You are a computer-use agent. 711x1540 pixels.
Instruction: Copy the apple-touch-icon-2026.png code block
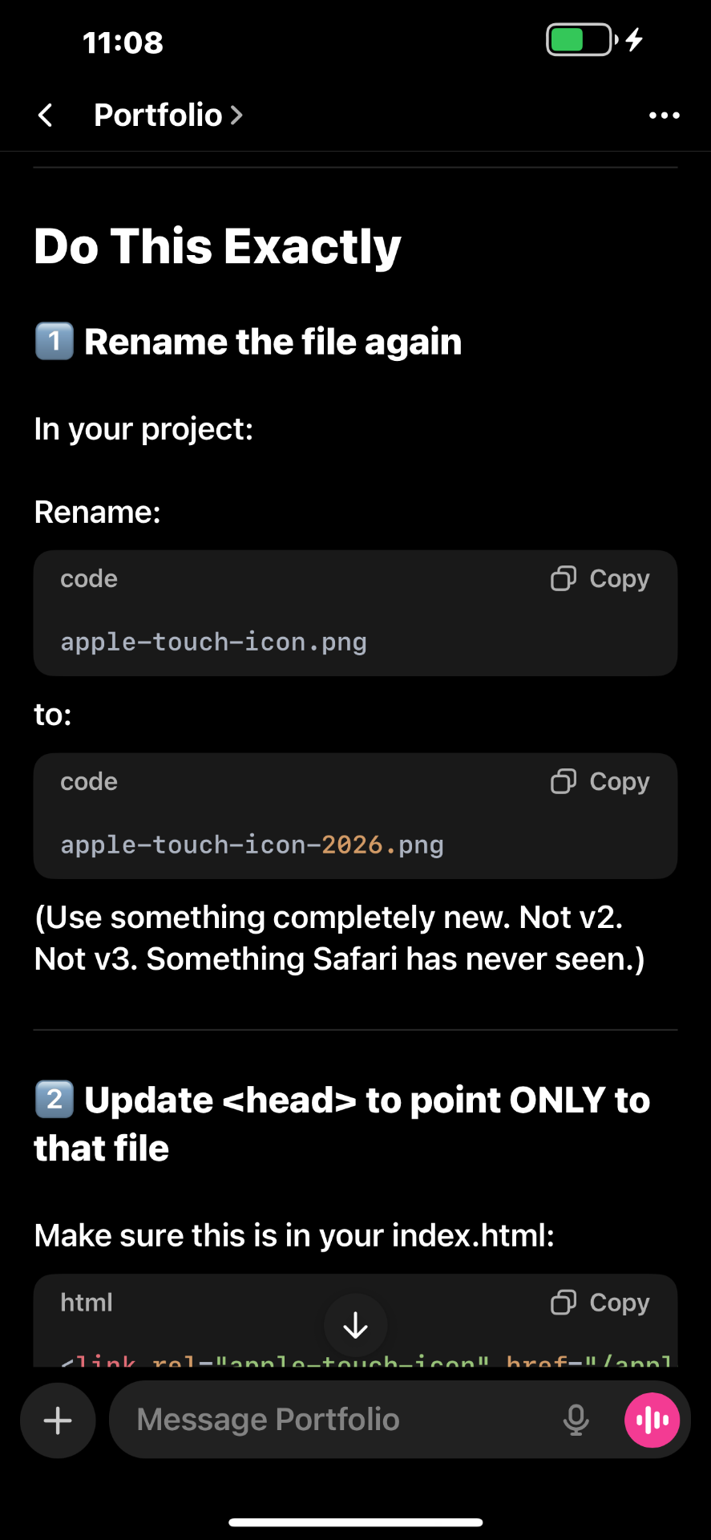coord(600,782)
